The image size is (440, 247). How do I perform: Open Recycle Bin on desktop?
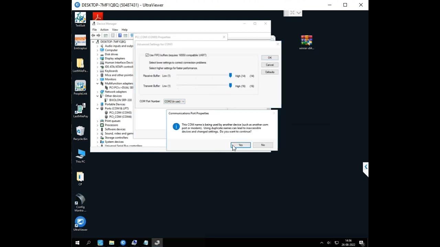80,133
